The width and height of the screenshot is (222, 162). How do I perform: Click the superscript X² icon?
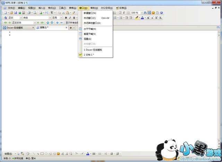click(156, 18)
